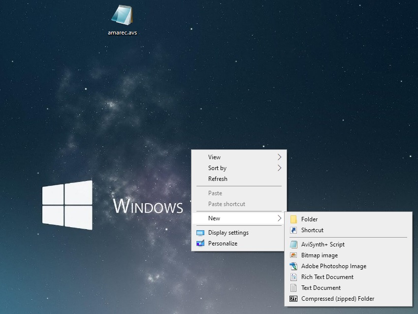Open Personalize from the context menu
The height and width of the screenshot is (314, 418).
(x=239, y=244)
